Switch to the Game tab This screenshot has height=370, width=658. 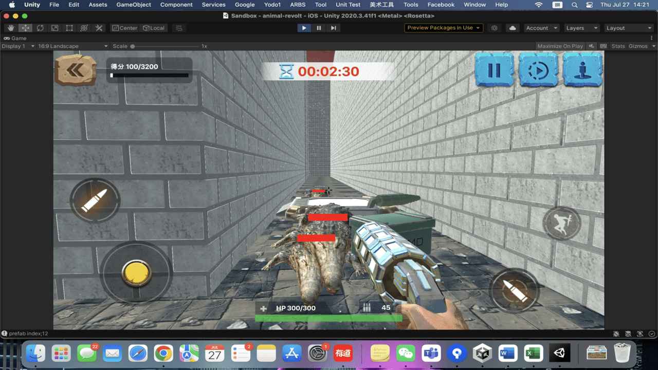[15, 38]
